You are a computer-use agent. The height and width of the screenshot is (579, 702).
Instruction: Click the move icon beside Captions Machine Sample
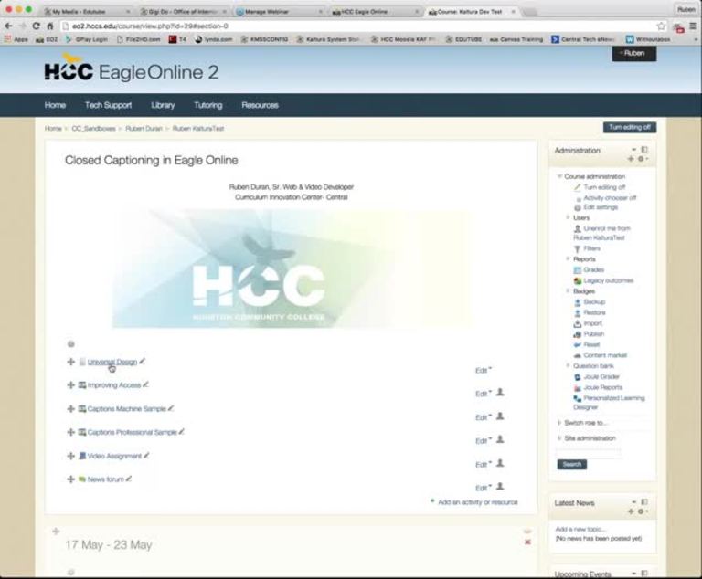[x=70, y=408]
